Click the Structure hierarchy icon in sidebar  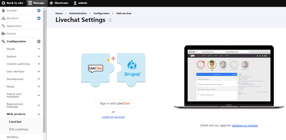point(3,18)
